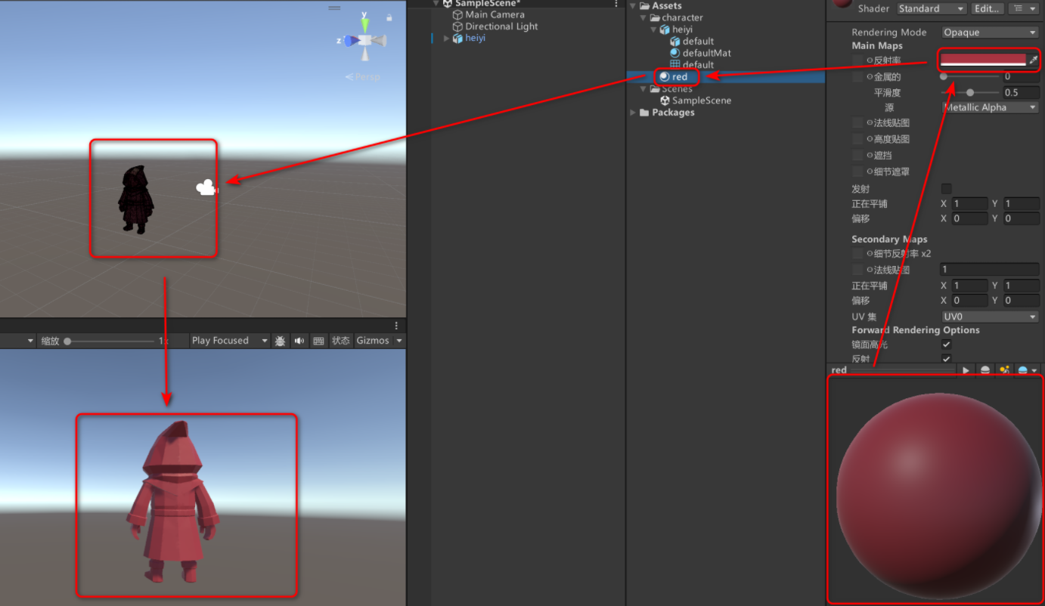Toggle the keyboard shortcuts icon in Game view
The image size is (1045, 606).
(x=318, y=341)
